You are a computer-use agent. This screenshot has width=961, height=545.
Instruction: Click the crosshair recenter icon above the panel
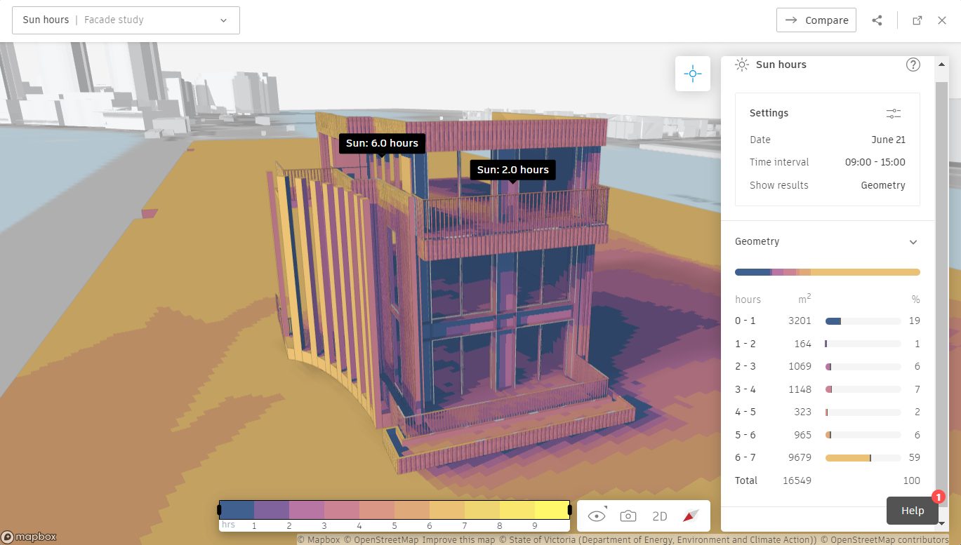[692, 73]
